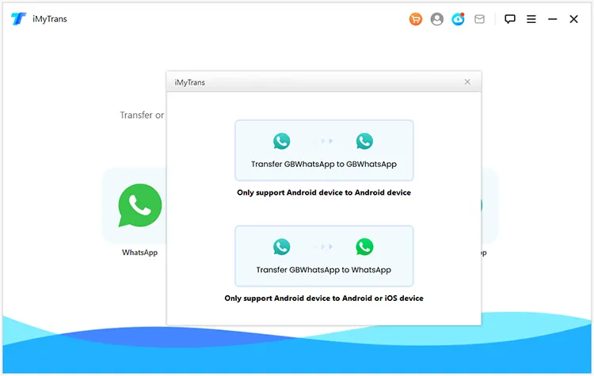594x376 pixels.
Task: Open the user account profile icon
Action: click(436, 19)
